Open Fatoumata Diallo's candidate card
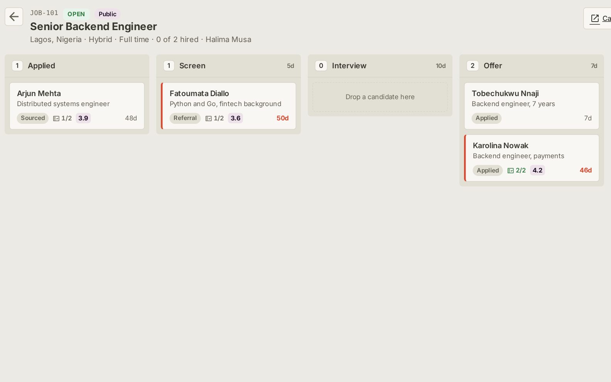The height and width of the screenshot is (382, 611). pos(228,106)
